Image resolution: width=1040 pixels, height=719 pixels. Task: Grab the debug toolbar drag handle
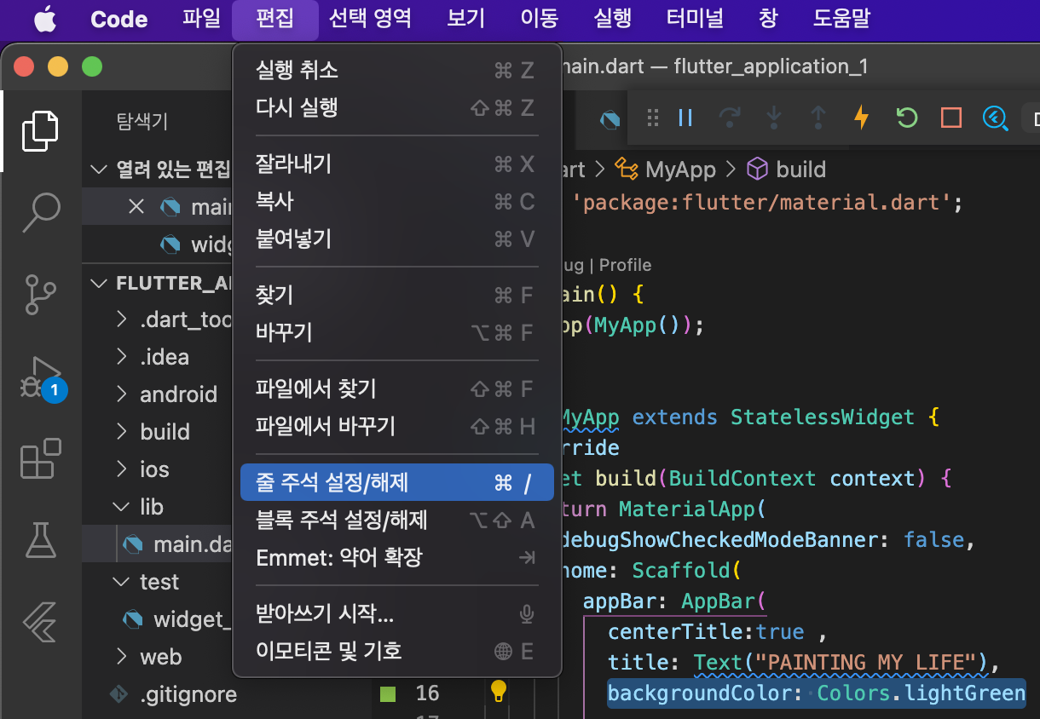(x=653, y=118)
